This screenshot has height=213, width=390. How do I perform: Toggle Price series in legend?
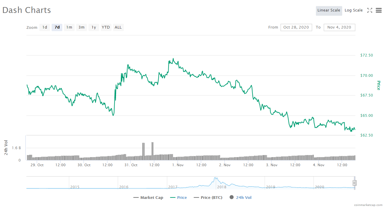tap(179, 198)
